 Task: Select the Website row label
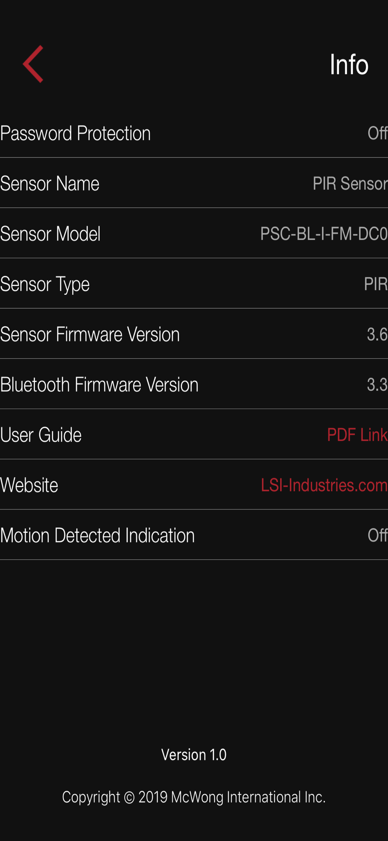(x=29, y=485)
